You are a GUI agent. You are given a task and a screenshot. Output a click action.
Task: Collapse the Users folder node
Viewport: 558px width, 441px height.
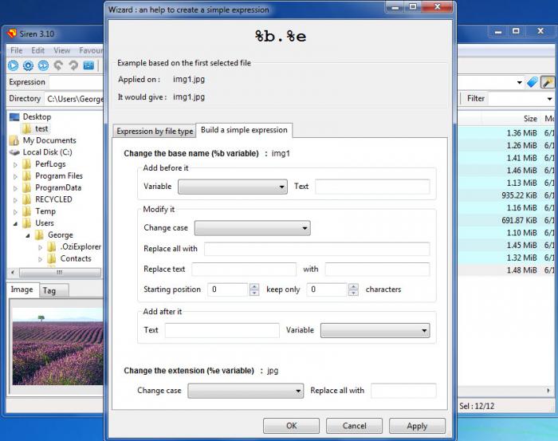[15, 223]
